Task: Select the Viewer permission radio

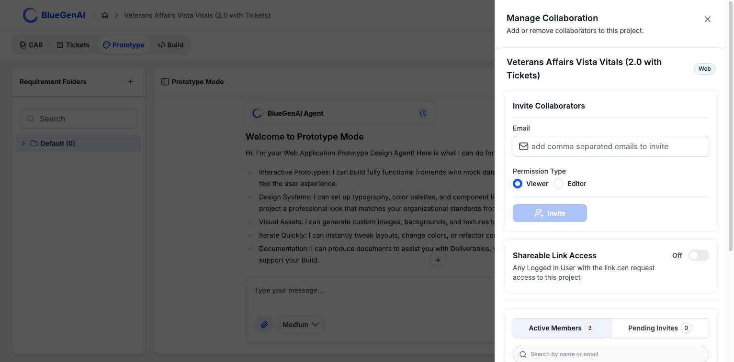Action: point(518,184)
